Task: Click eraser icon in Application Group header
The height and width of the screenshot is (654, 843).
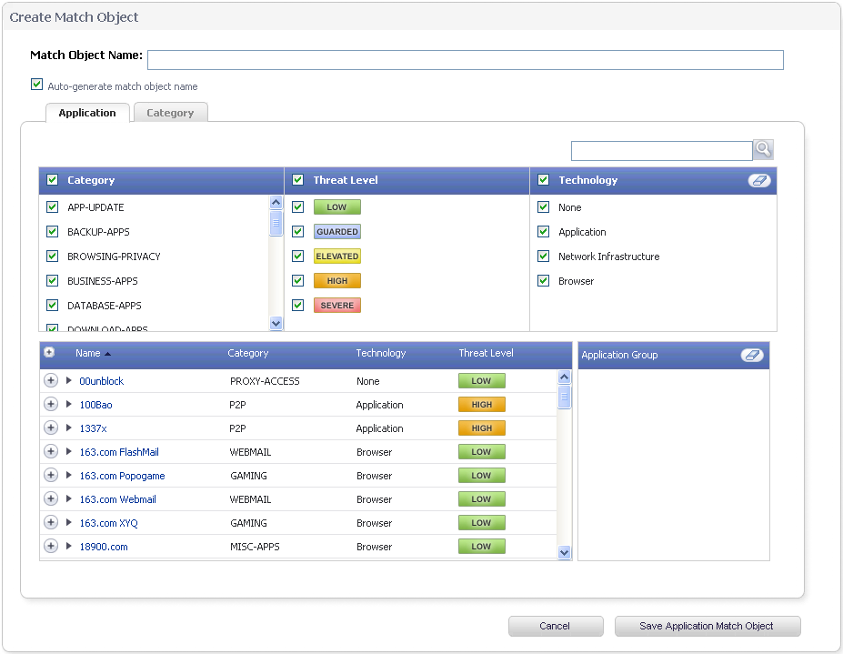Action: pyautogui.click(x=752, y=355)
